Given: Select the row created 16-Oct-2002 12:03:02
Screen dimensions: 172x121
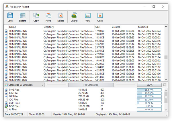Looking at the screenshot, I should pyautogui.click(x=84, y=61).
